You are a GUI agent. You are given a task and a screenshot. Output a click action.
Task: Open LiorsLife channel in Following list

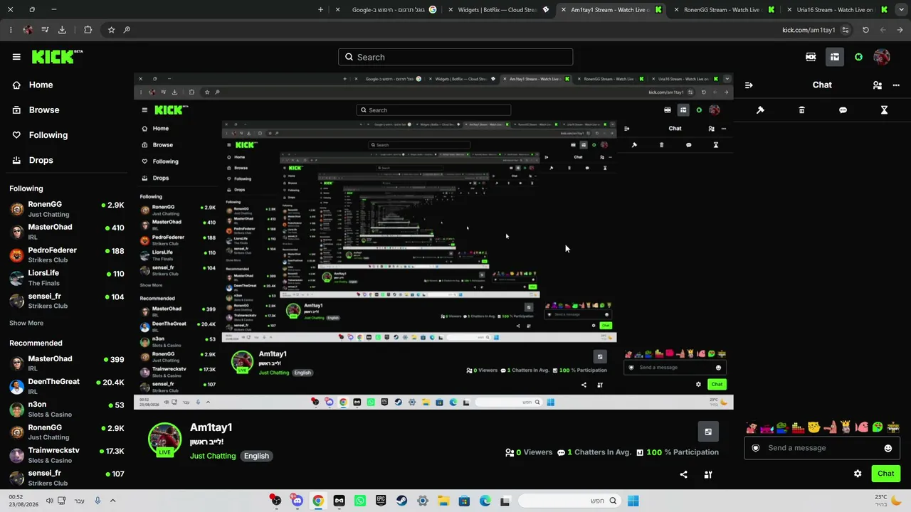tap(67, 277)
